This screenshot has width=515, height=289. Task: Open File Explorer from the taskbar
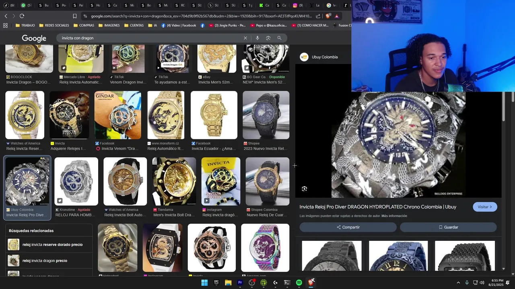228,283
